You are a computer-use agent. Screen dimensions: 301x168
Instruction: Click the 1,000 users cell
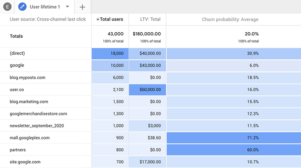point(110,126)
